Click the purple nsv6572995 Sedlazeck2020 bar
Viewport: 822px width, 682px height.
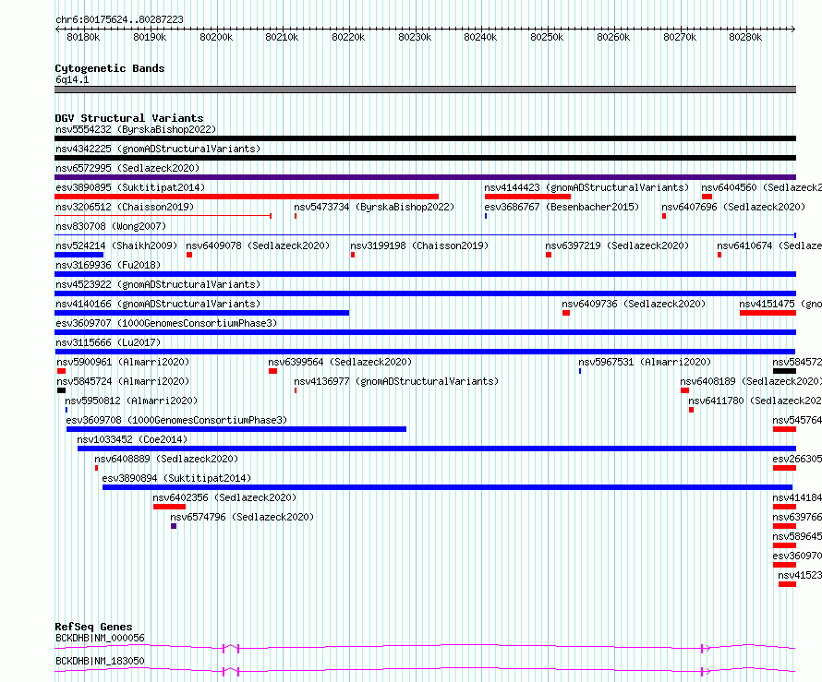[x=425, y=177]
